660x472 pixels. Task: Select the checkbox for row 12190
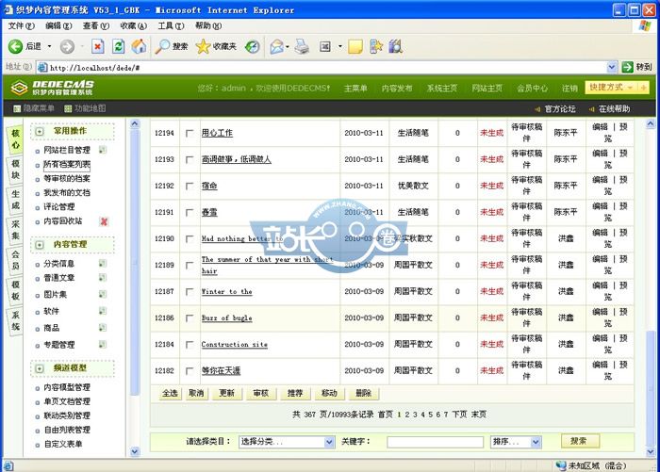(x=190, y=239)
